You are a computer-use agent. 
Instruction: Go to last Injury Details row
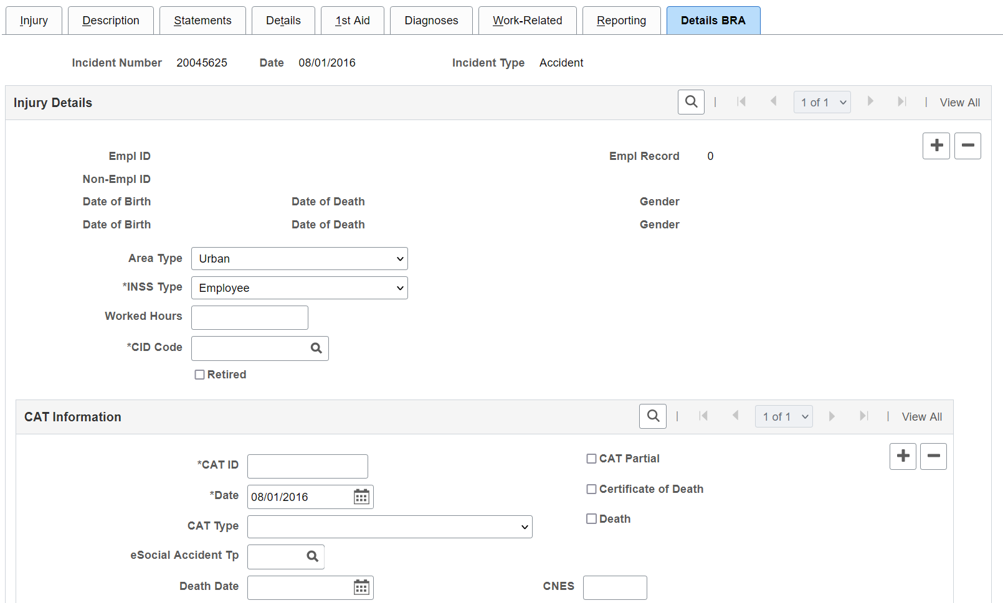[901, 101]
